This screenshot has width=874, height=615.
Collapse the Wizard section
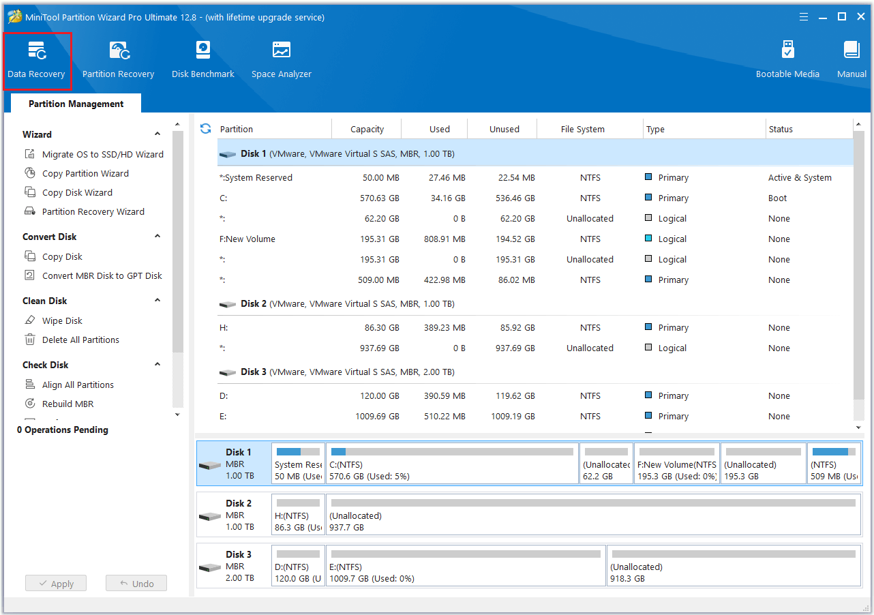pos(157,134)
